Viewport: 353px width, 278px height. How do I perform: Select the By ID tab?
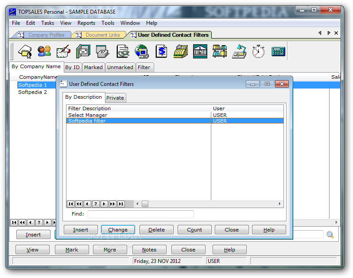coord(73,67)
